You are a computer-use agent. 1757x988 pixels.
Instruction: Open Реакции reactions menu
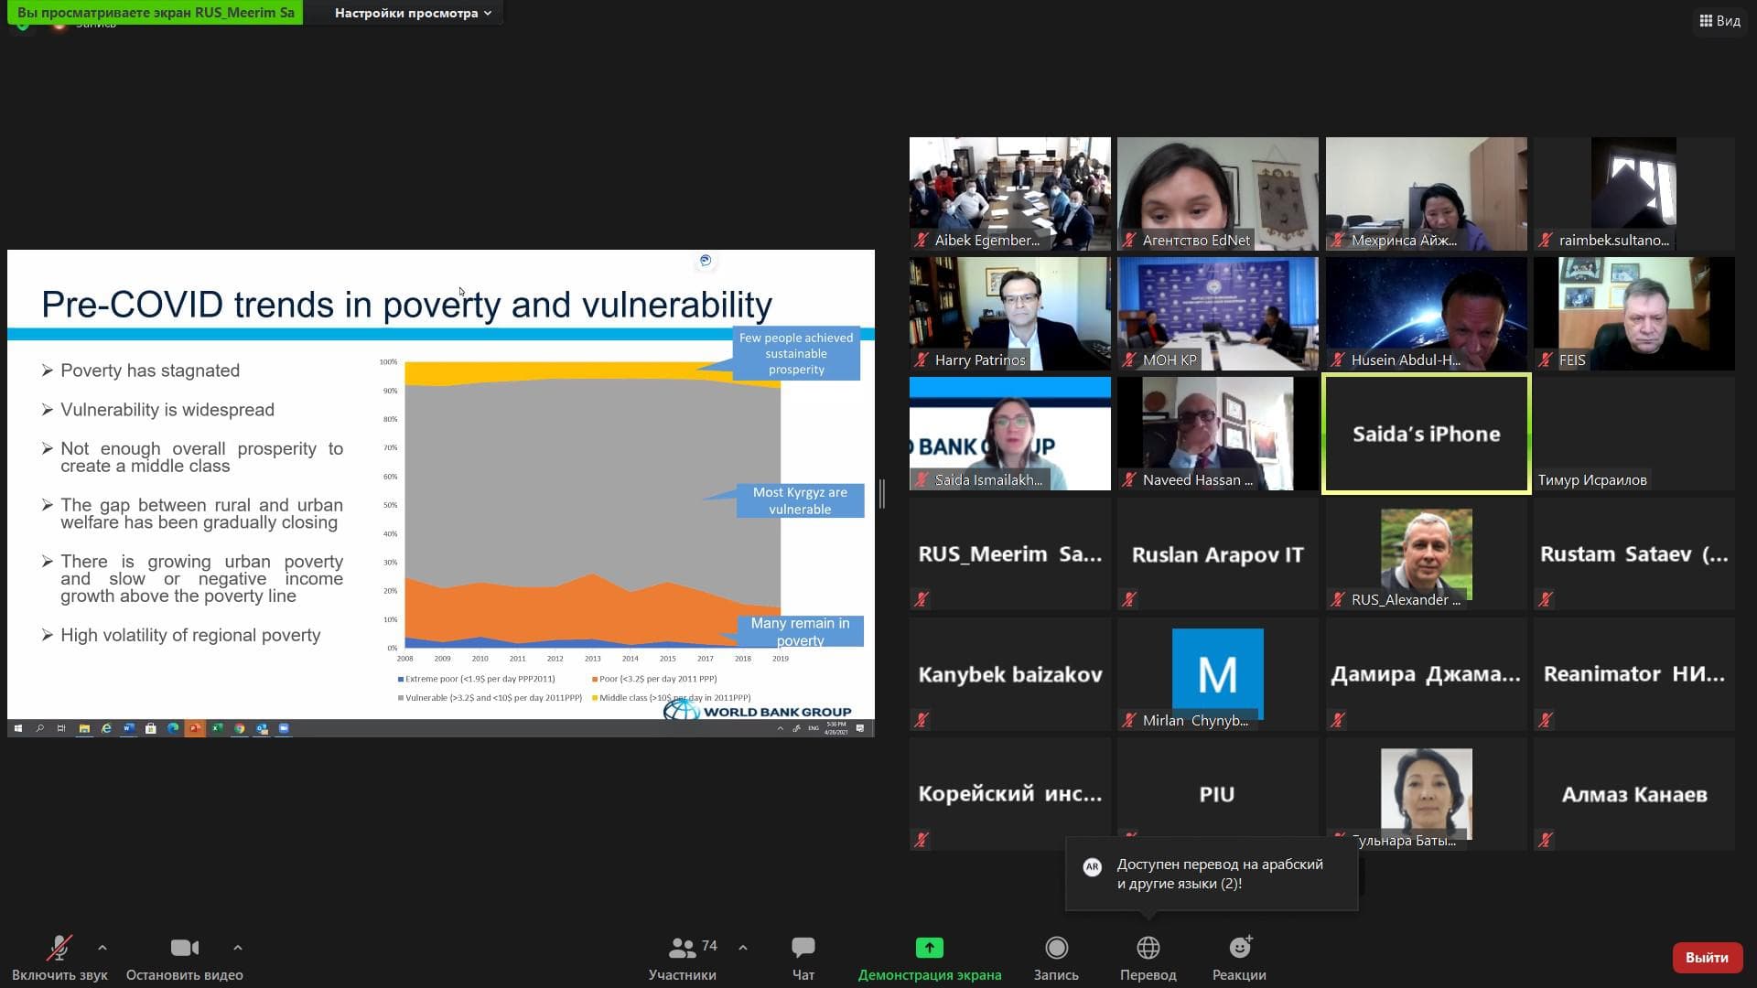pyautogui.click(x=1239, y=957)
